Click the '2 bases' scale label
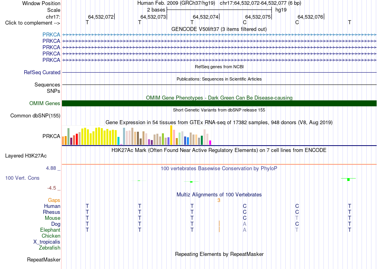The width and height of the screenshot is (377, 269). coord(156,10)
